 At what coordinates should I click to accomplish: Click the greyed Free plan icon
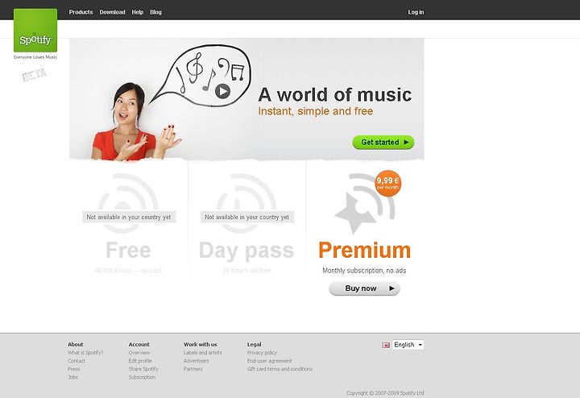pos(128,204)
